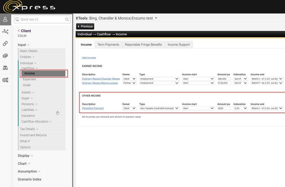Open the settings gears icon in left rail
Image resolution: width=285 pixels, height=187 pixels.
pos(5,80)
